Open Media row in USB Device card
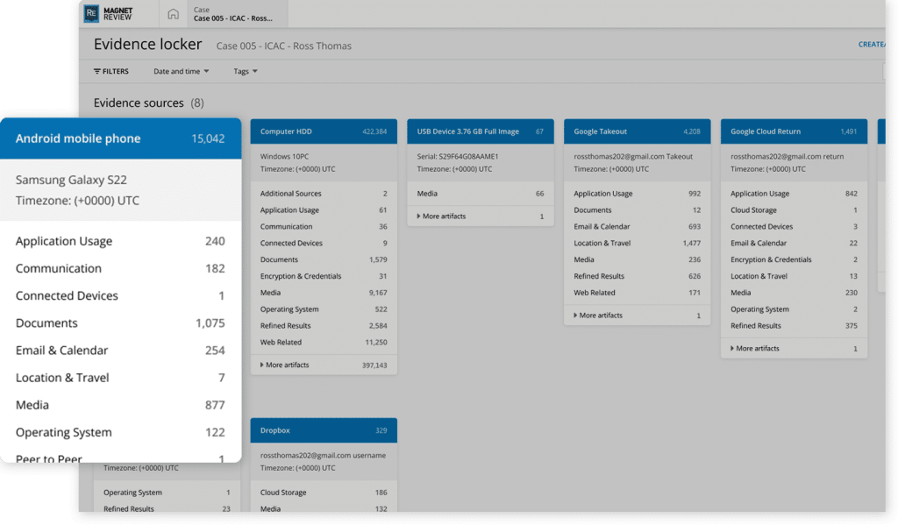This screenshot has width=898, height=525. click(x=480, y=193)
